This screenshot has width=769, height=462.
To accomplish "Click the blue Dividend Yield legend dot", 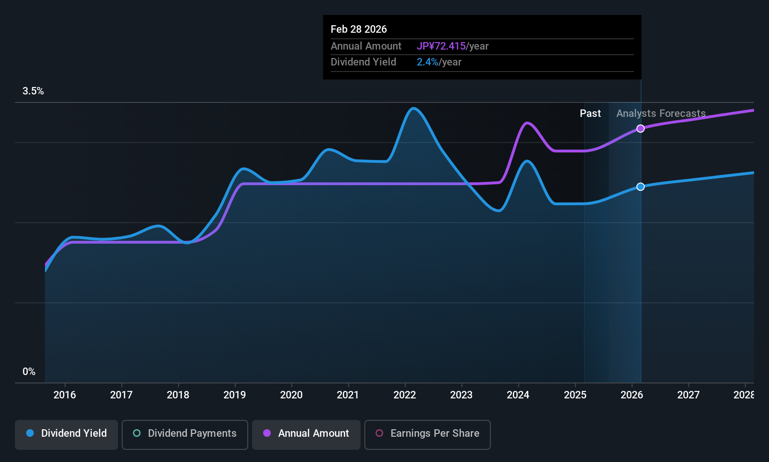I will click(x=30, y=433).
